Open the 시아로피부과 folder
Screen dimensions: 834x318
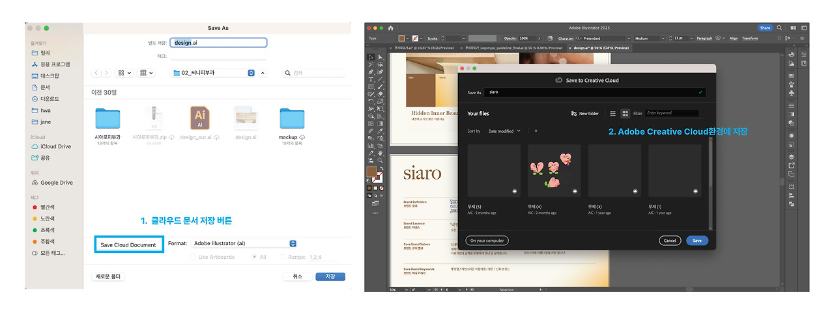pyautogui.click(x=108, y=119)
